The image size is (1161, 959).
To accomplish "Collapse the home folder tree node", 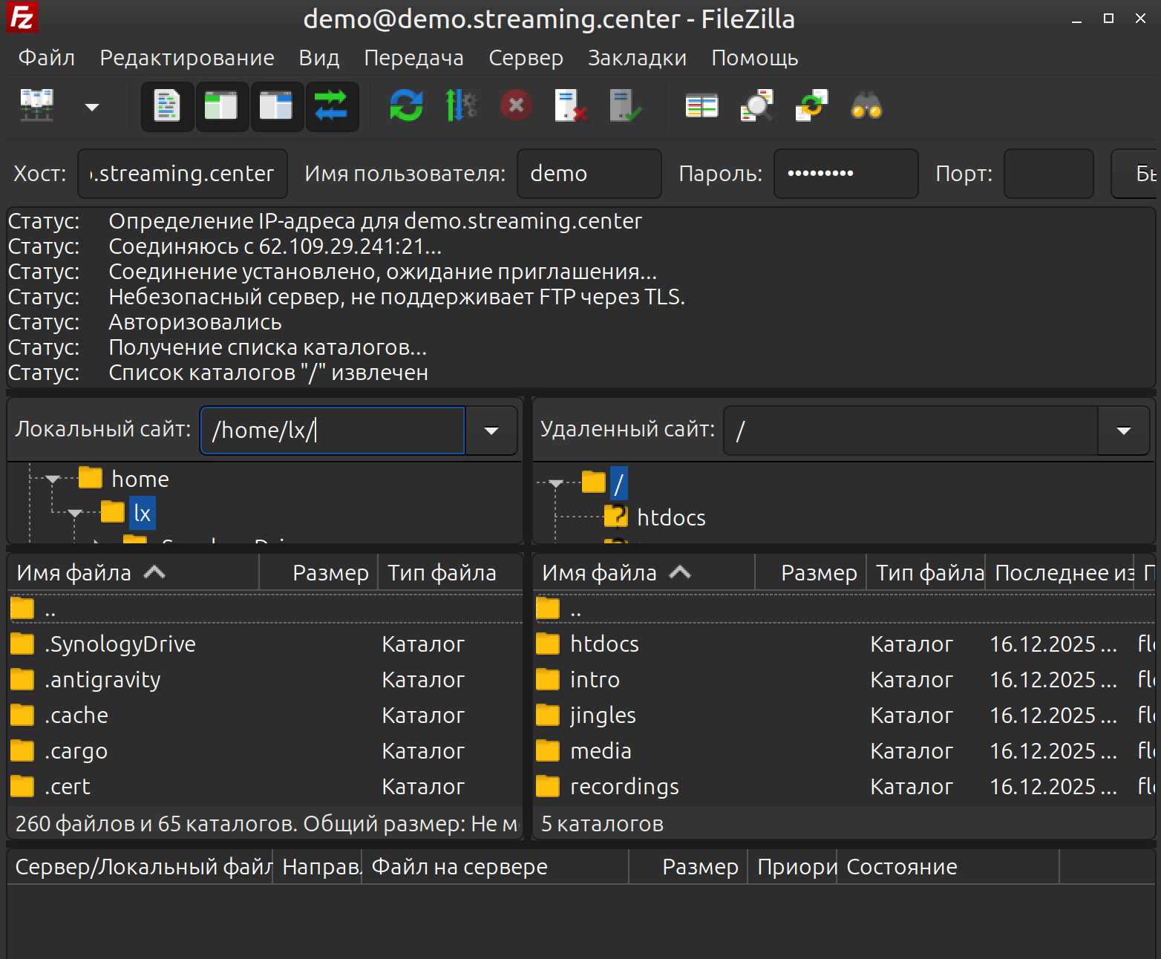I will point(53,479).
